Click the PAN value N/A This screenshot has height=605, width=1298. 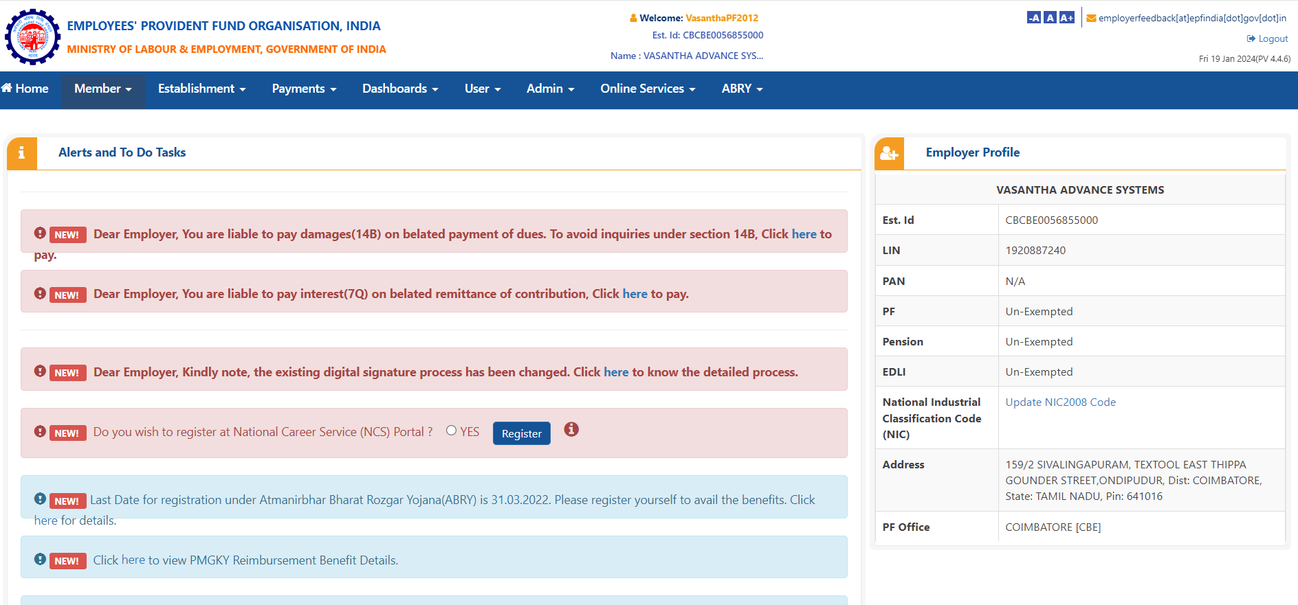click(x=1015, y=282)
